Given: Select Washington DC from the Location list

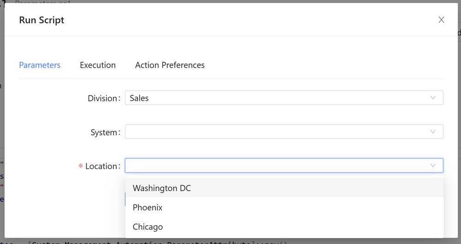Looking at the screenshot, I should [x=284, y=188].
